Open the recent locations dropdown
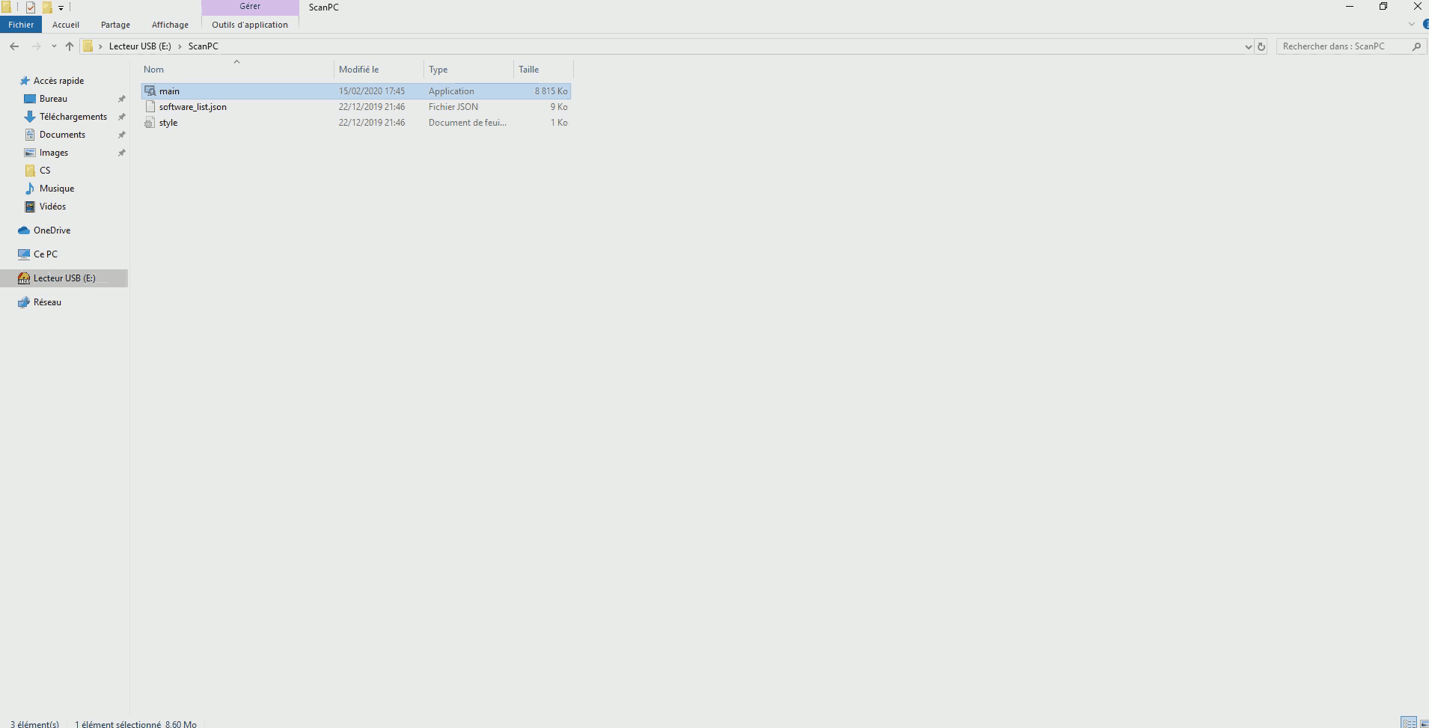This screenshot has height=728, width=1429. (54, 46)
